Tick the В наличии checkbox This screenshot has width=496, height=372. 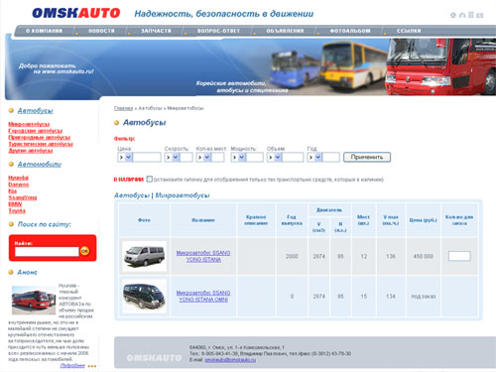click(150, 179)
